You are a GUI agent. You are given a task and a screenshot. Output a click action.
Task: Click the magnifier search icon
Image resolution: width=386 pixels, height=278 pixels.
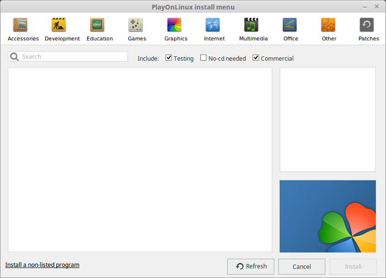pos(14,57)
